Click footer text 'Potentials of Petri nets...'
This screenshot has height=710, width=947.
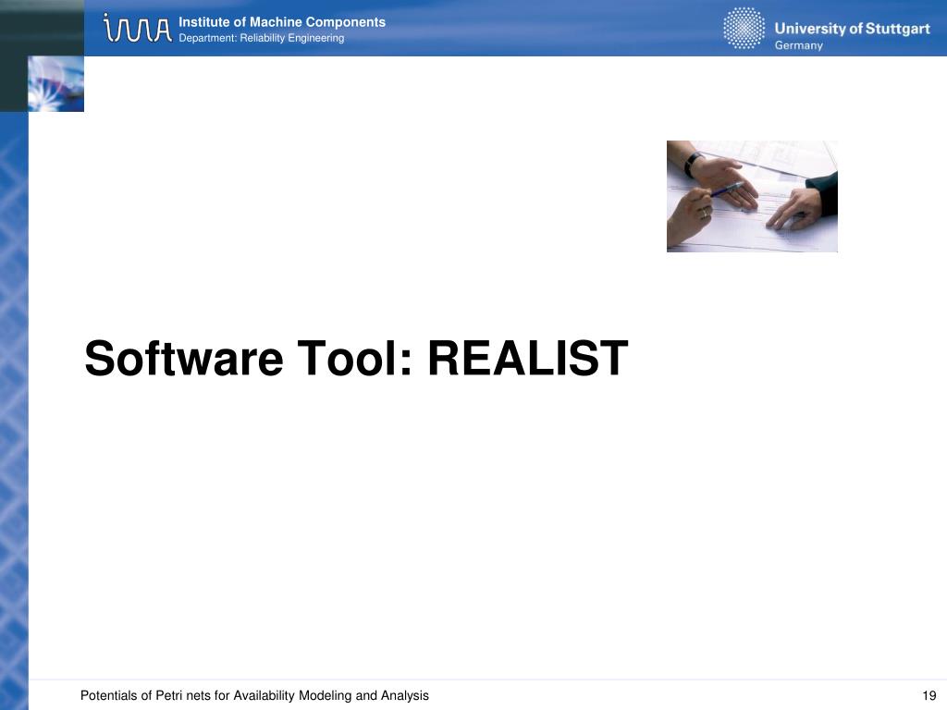254,695
